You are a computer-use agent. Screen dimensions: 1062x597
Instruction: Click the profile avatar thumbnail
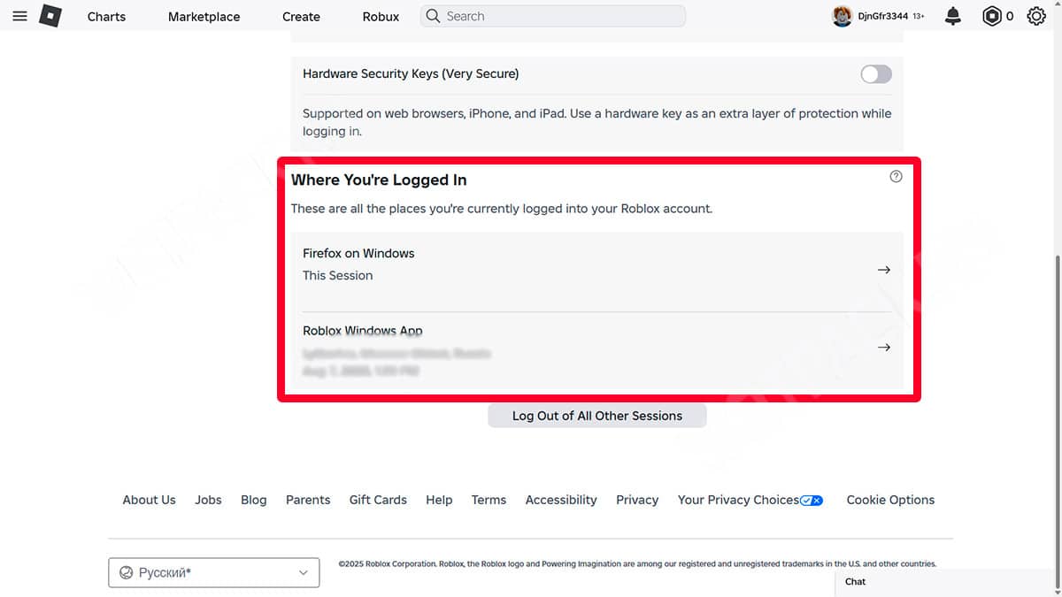click(842, 16)
